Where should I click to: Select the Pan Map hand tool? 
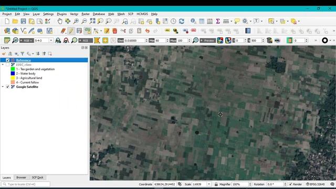click(x=59, y=21)
